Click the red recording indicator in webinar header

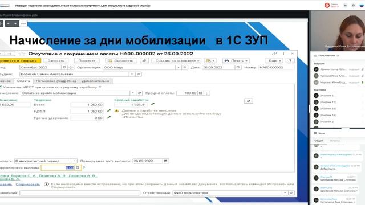click(x=327, y=5)
